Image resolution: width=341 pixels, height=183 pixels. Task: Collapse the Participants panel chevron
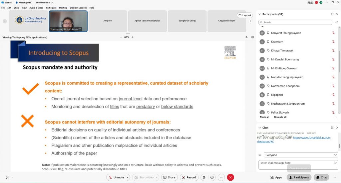pyautogui.click(x=260, y=14)
